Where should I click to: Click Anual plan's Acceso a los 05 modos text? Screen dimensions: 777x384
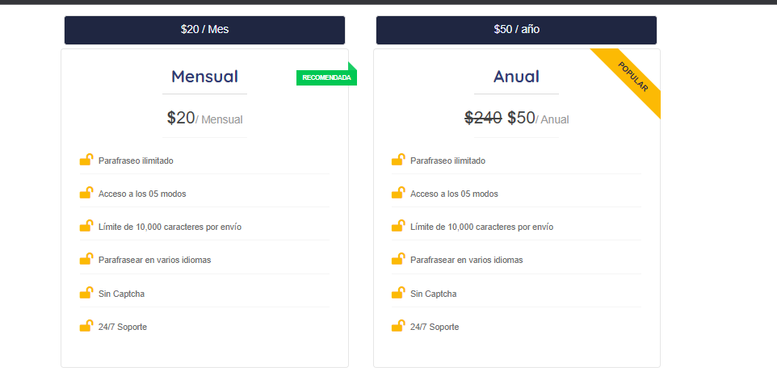[454, 194]
